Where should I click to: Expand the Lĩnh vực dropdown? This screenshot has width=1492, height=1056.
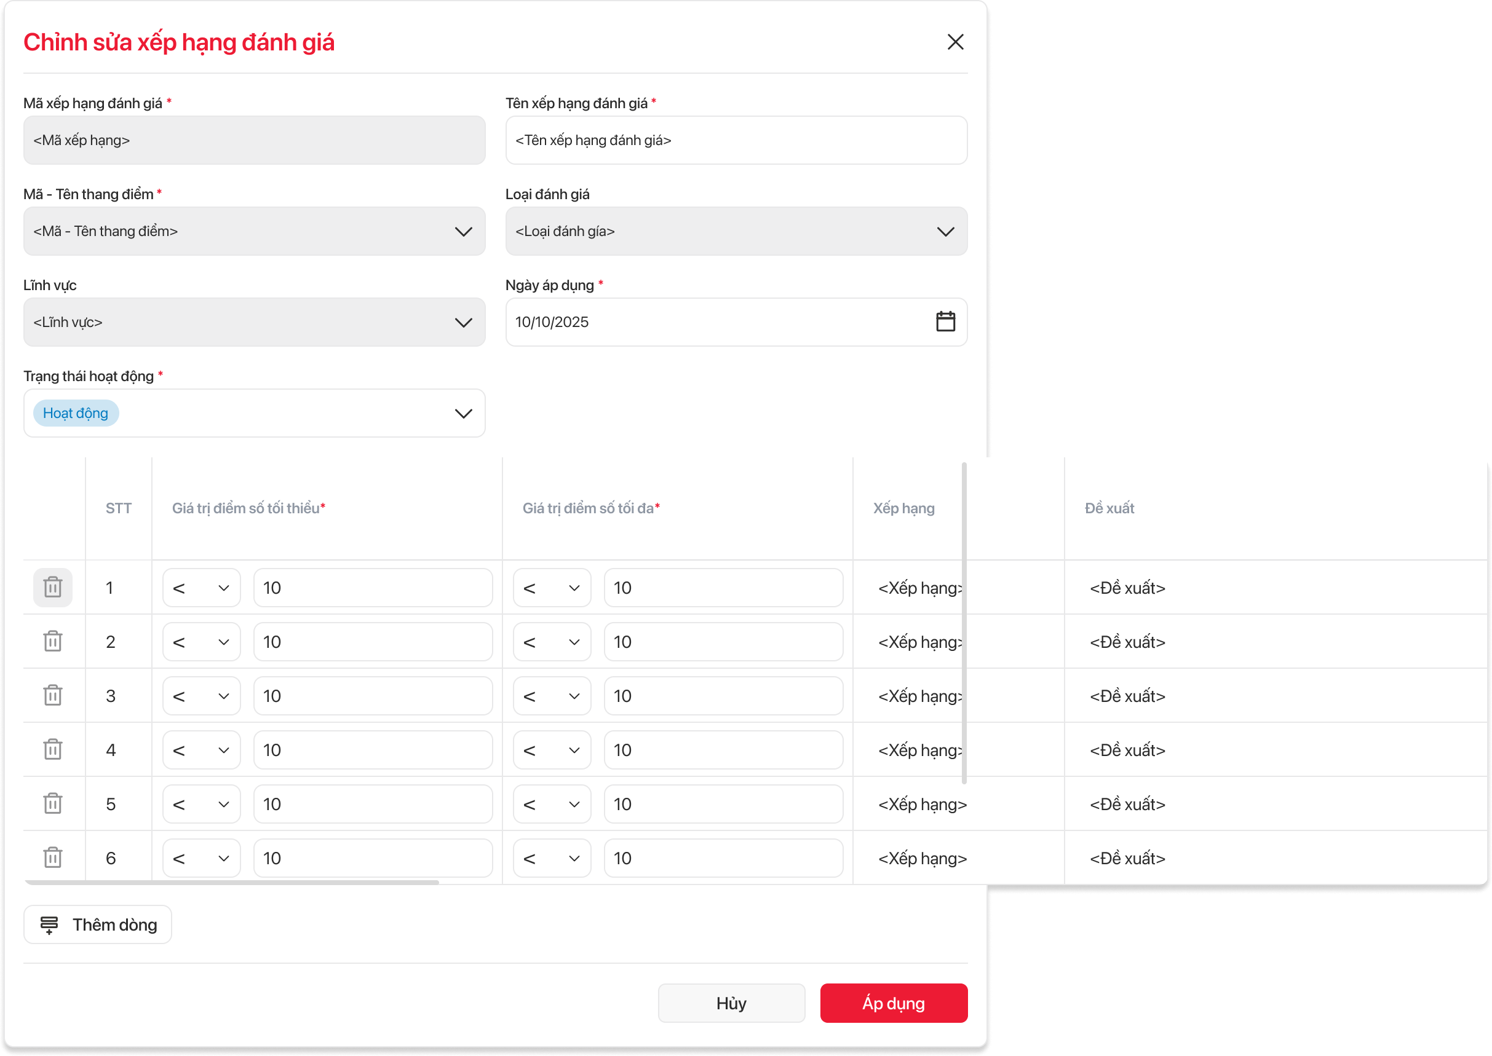[462, 323]
